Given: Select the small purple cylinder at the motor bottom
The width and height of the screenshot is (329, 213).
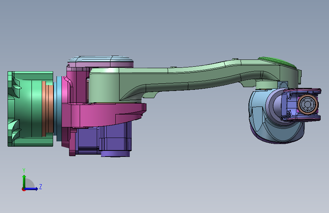Looking at the screenshot, I should point(115,153).
